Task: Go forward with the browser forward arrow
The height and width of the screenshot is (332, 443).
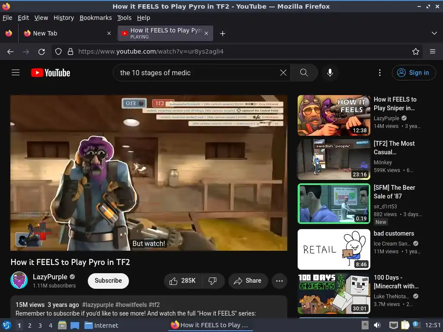Action: pyautogui.click(x=26, y=51)
